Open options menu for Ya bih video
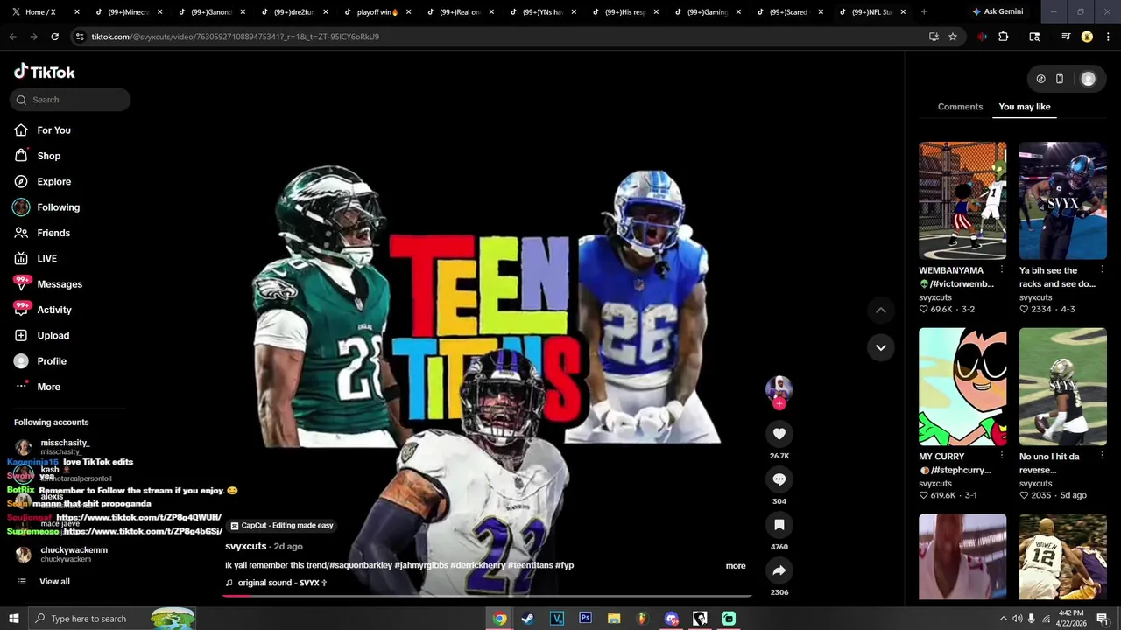This screenshot has width=1121, height=630. [x=1102, y=270]
